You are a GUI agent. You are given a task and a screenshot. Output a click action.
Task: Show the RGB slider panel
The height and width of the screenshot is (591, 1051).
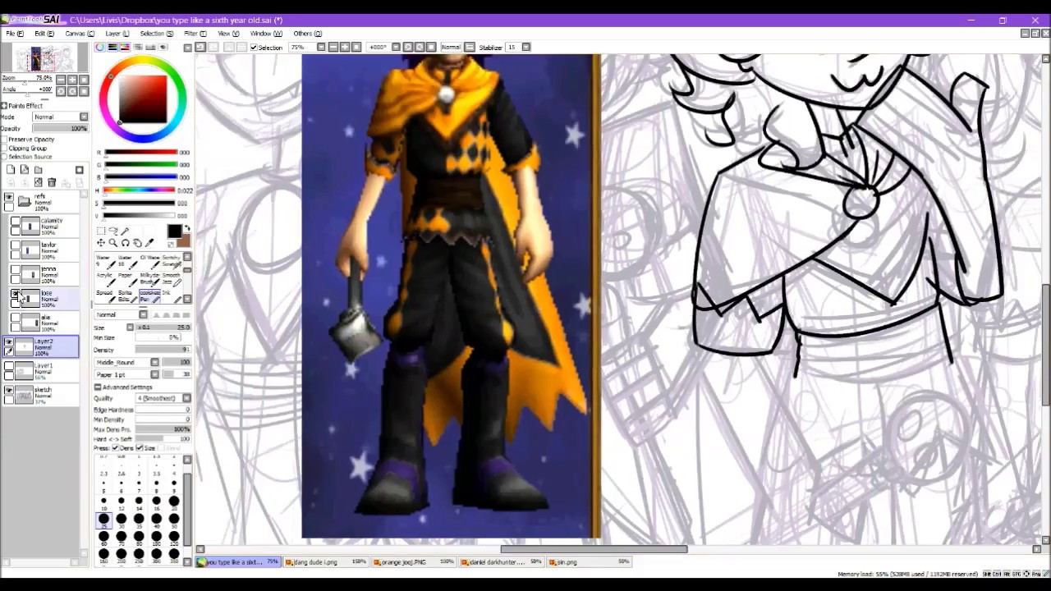pos(112,47)
